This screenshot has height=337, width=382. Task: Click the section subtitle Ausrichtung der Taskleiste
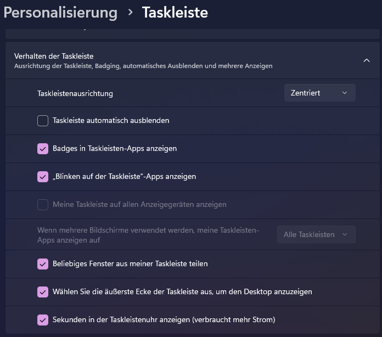pyautogui.click(x=143, y=66)
